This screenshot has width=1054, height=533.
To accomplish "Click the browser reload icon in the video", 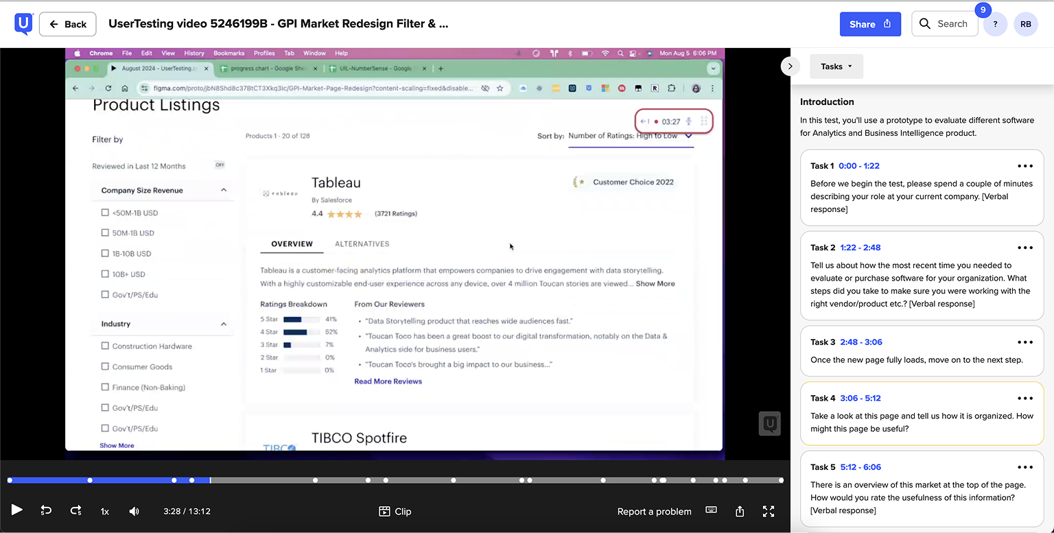I will (x=108, y=88).
